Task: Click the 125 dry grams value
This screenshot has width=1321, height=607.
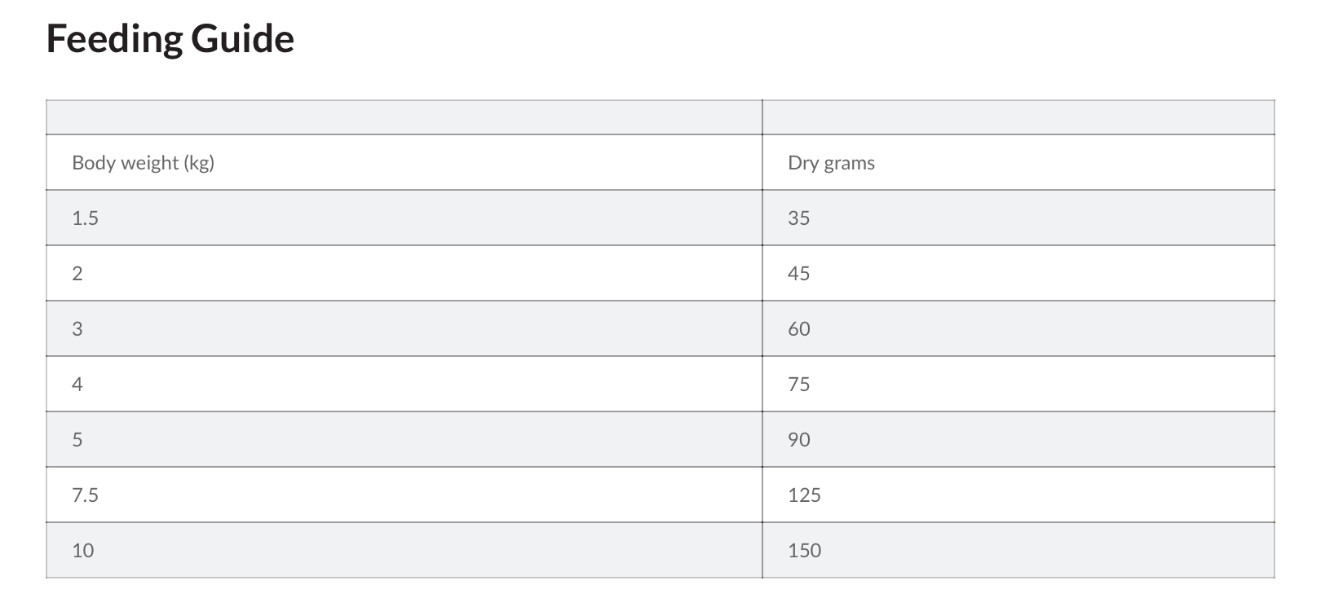Action: (x=804, y=495)
